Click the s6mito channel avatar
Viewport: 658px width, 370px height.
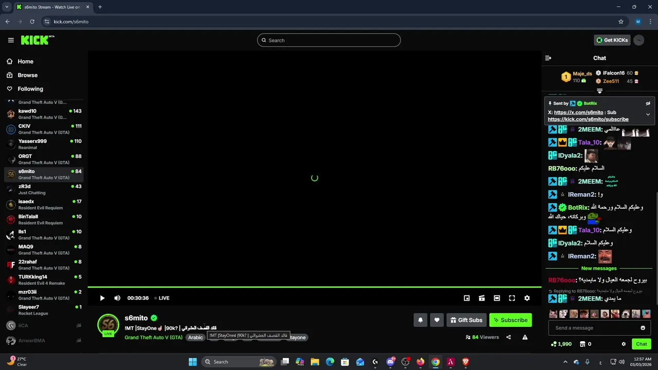(108, 324)
